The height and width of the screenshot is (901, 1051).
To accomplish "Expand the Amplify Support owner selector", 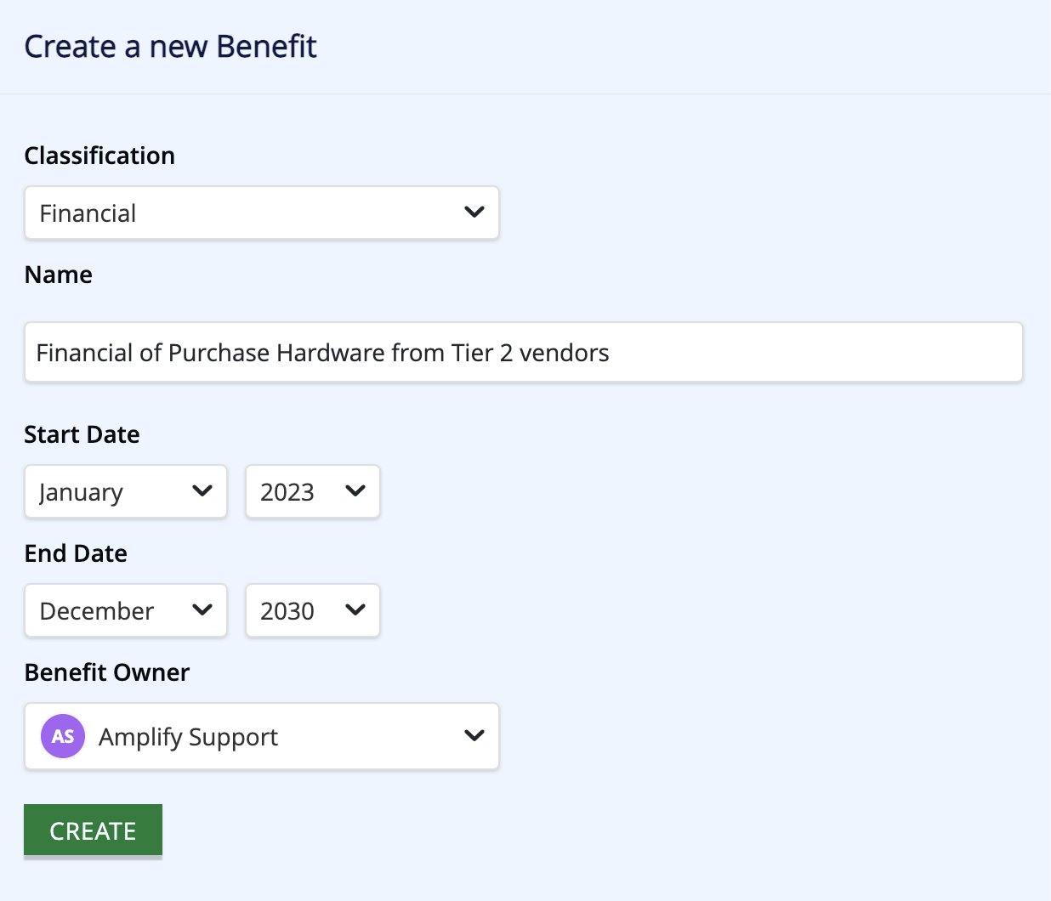I will (x=262, y=736).
